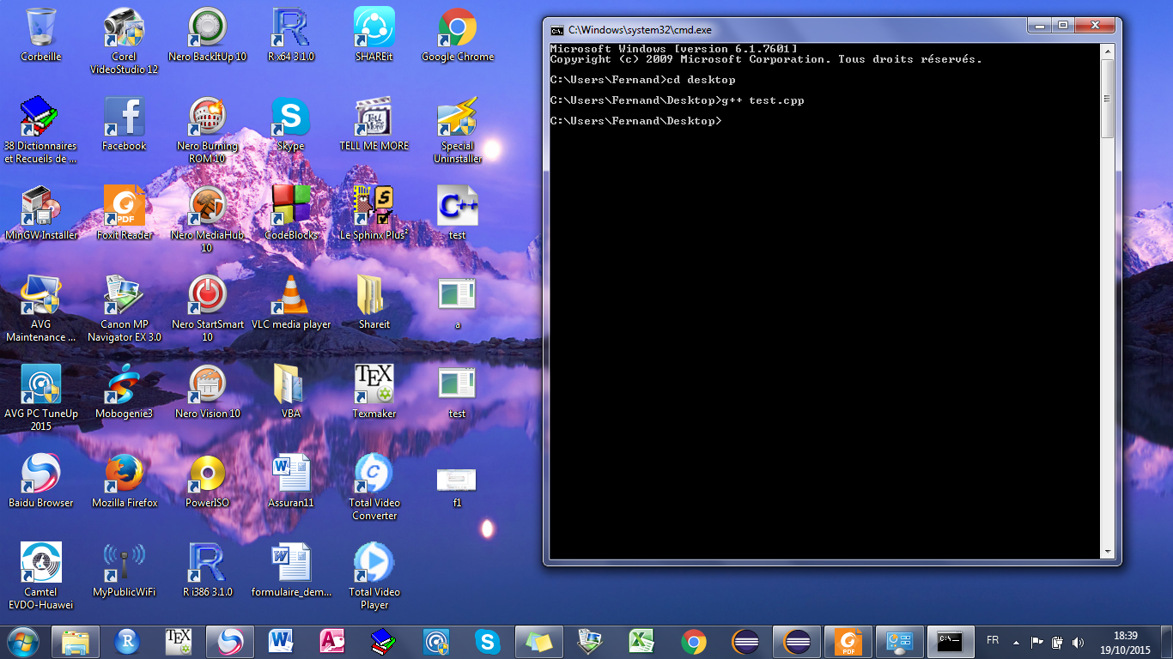Image resolution: width=1173 pixels, height=659 pixels.
Task: Select the Assuran11 Word document
Action: click(x=291, y=481)
